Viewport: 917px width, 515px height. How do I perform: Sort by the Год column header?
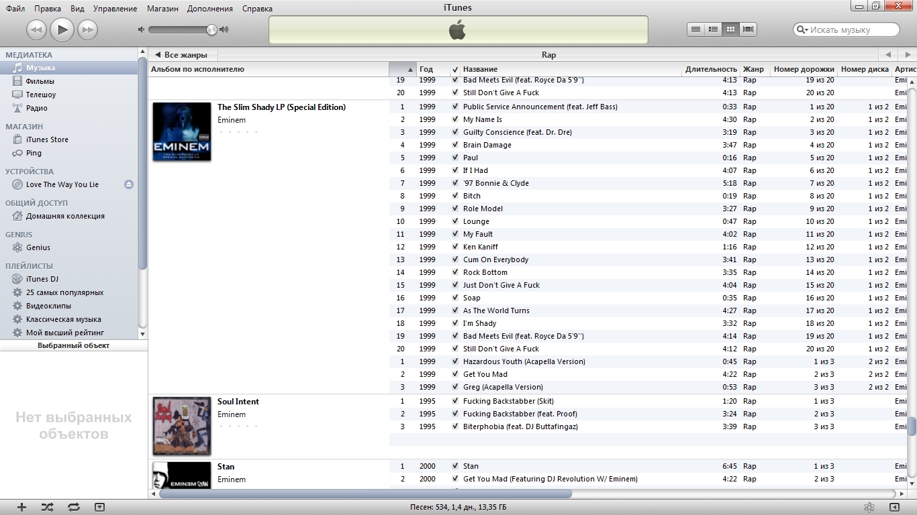point(432,69)
